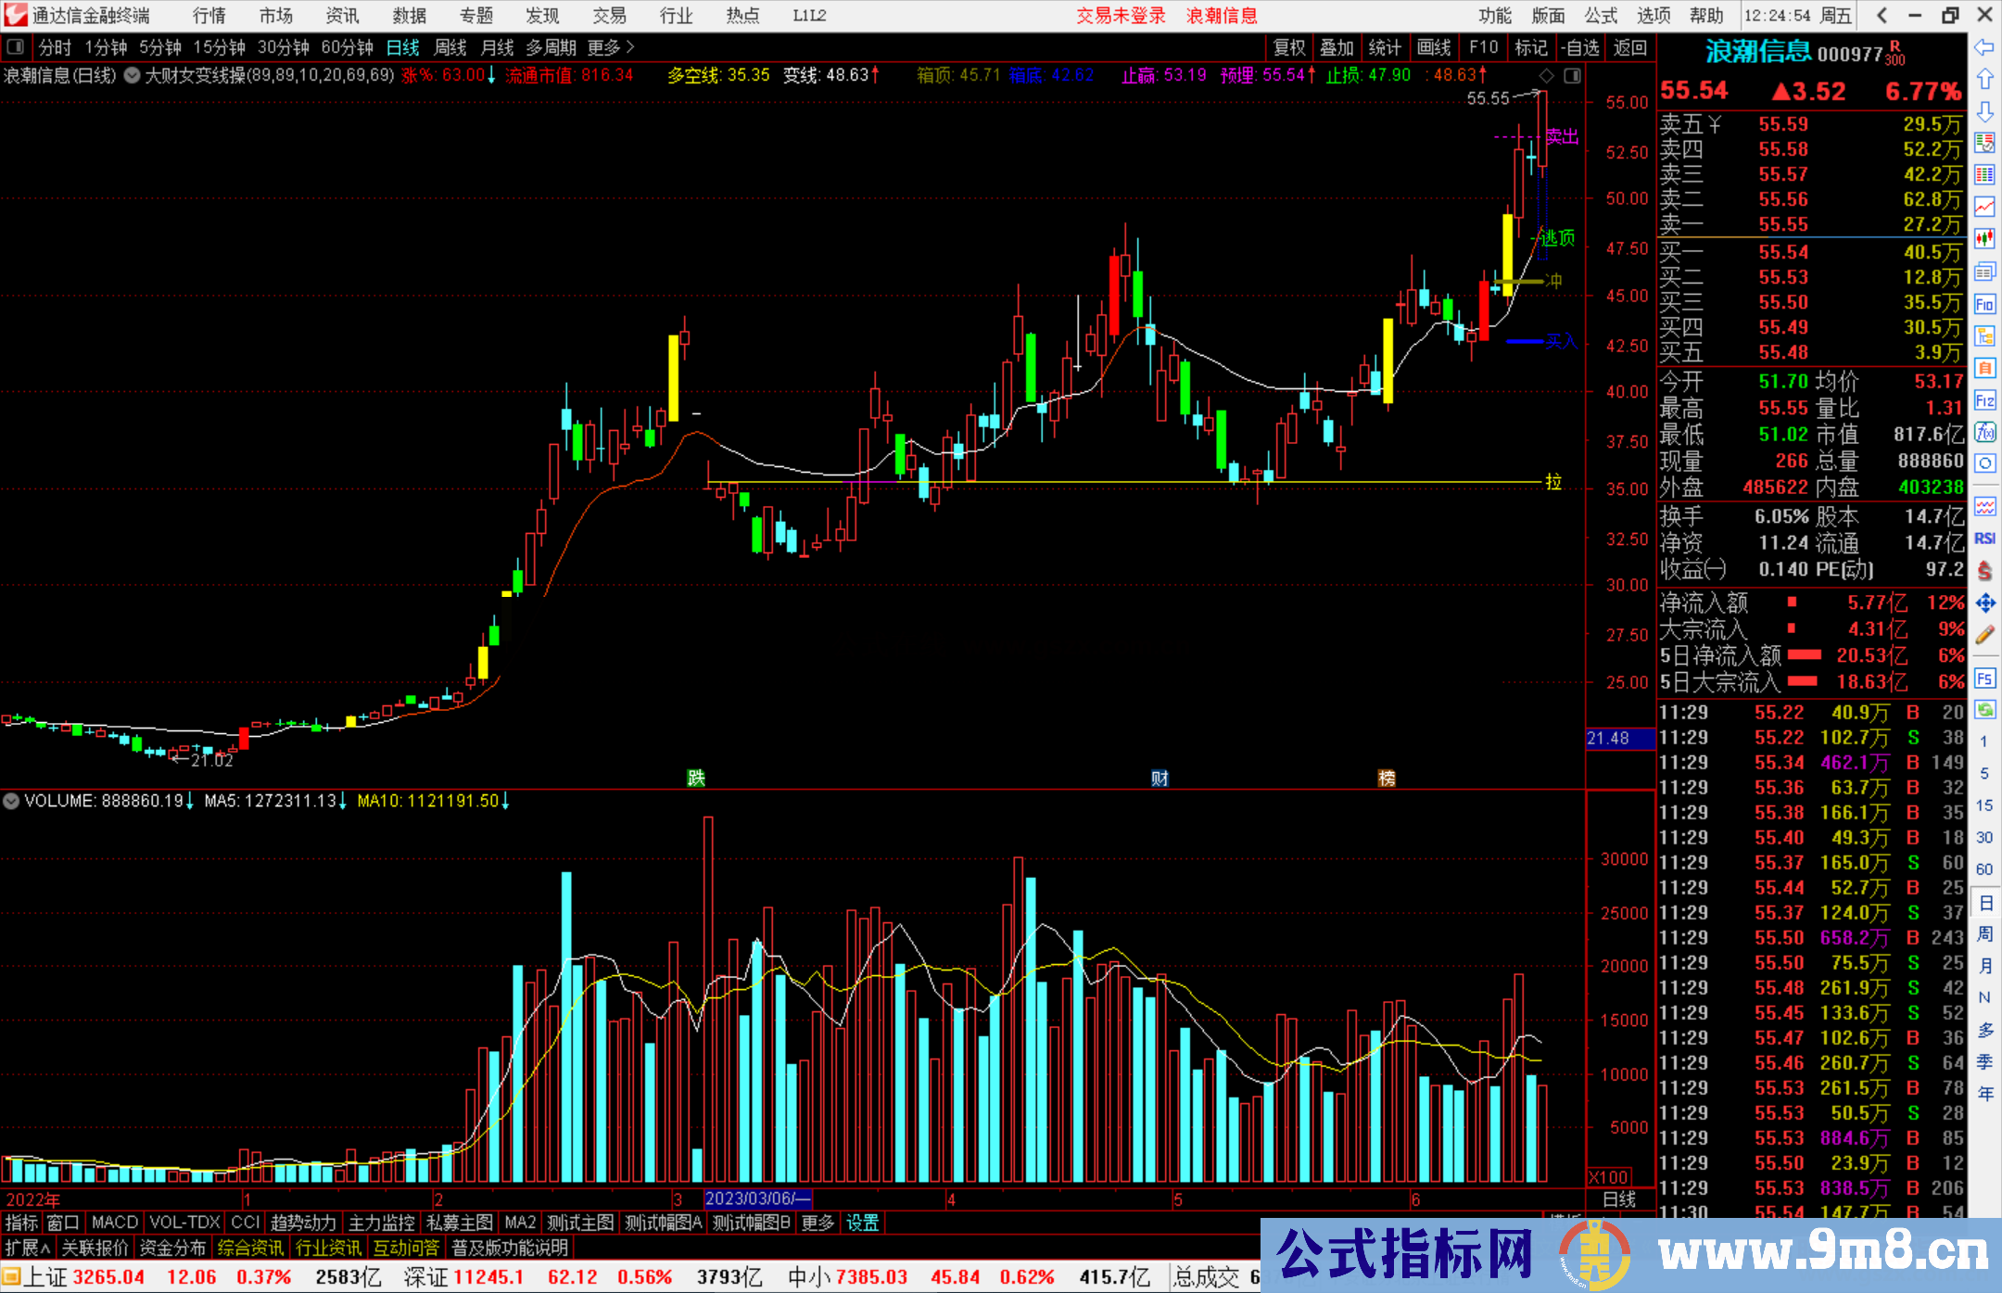Click the 周线 weekly period option
The image size is (2002, 1293).
[450, 46]
